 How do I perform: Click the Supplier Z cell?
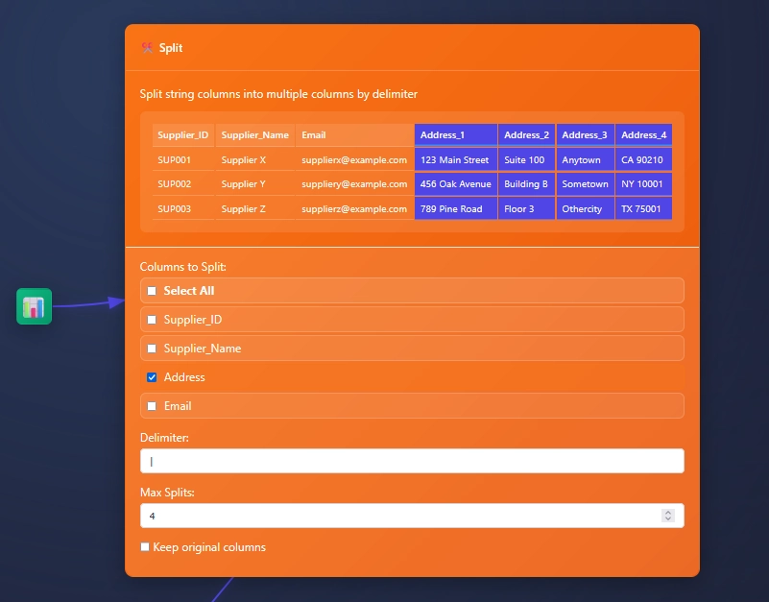point(255,209)
